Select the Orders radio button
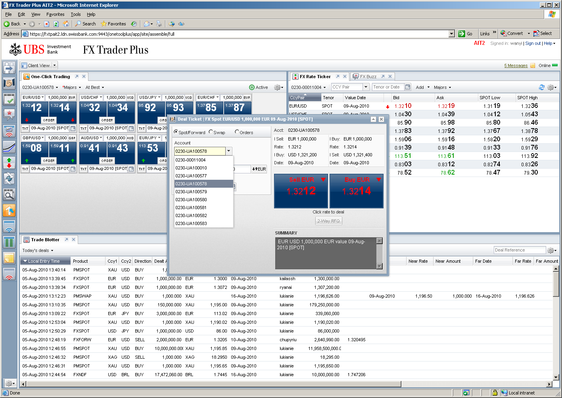The image size is (562, 398). click(x=237, y=132)
